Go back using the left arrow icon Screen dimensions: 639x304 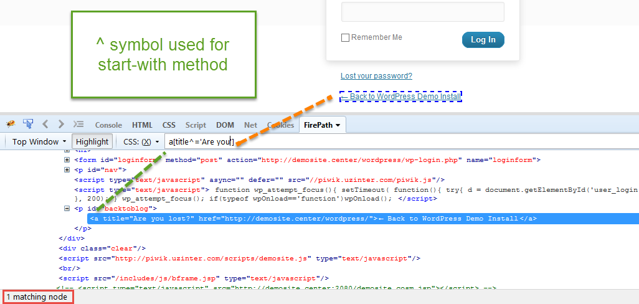click(45, 125)
